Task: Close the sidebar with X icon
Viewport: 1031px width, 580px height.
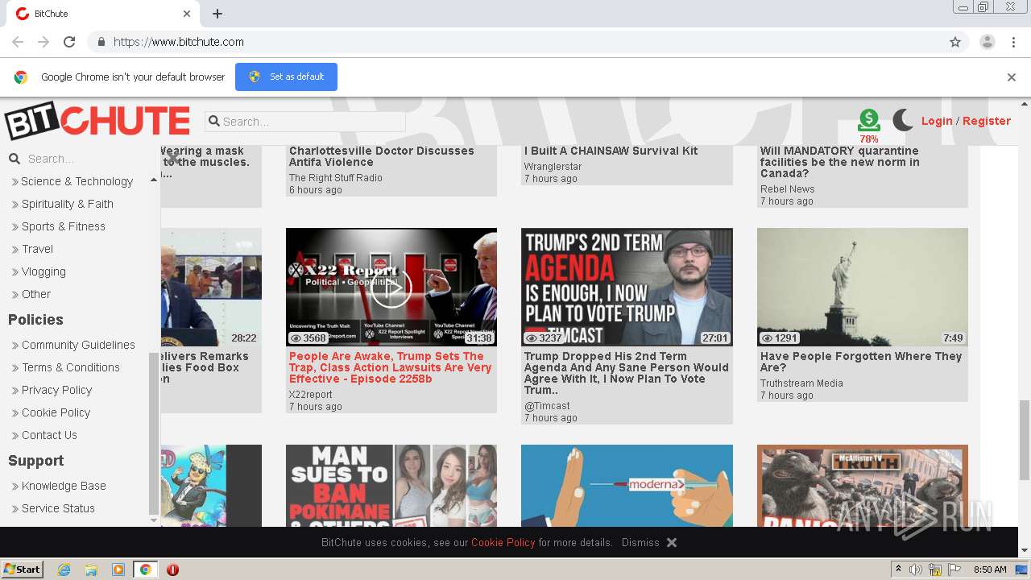Action: [x=172, y=159]
